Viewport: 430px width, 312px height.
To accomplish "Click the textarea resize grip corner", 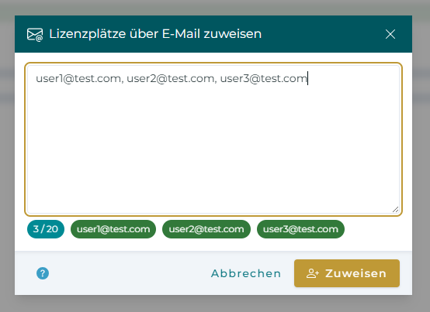I will 395,210.
